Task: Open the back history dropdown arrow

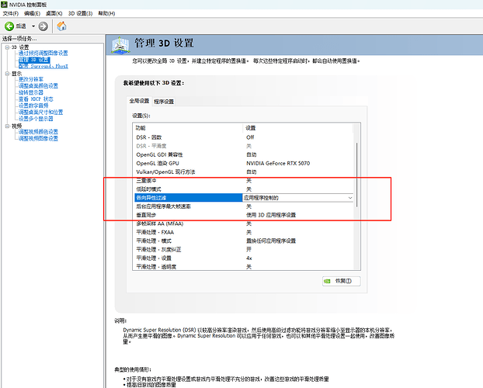Action: click(33, 26)
